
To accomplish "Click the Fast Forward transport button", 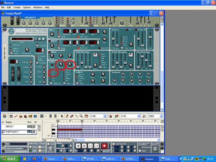I will pyautogui.click(x=96, y=146).
